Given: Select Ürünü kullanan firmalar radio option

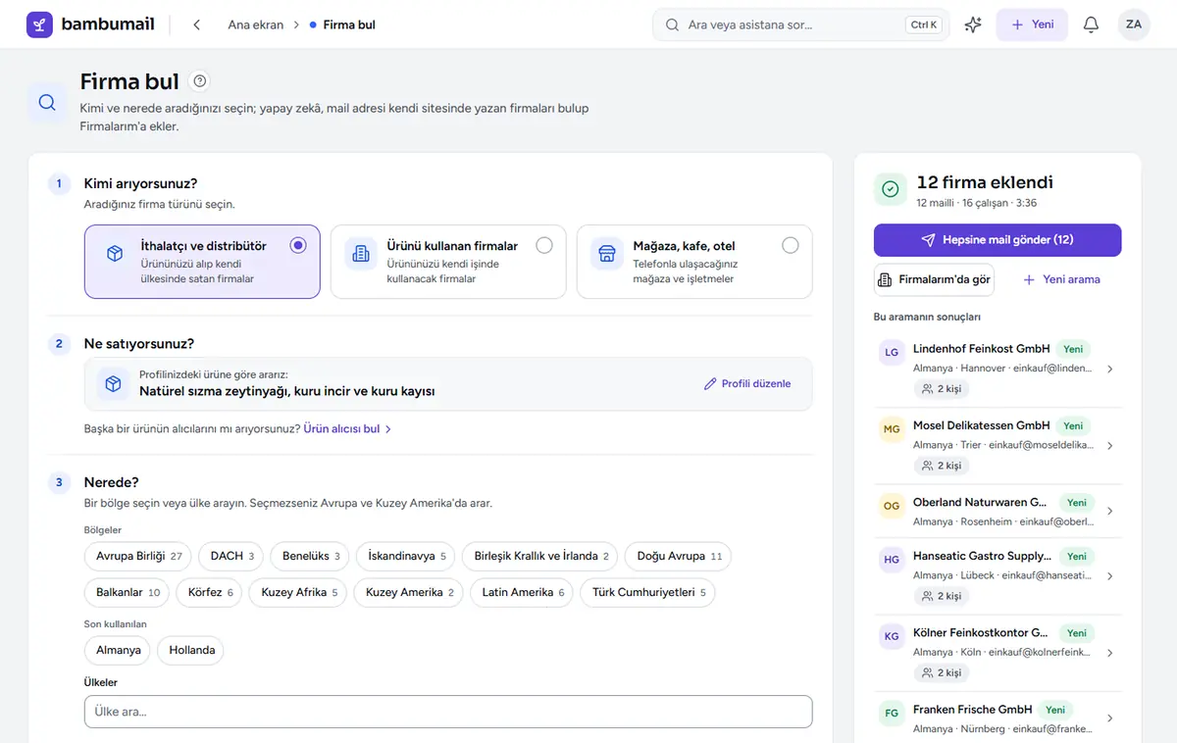Looking at the screenshot, I should (x=544, y=245).
